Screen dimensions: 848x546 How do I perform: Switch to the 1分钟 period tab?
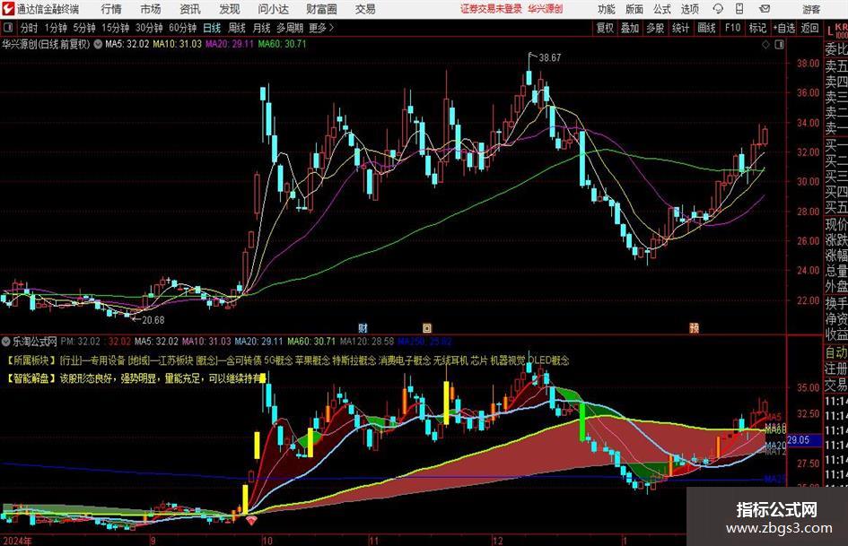pos(56,28)
